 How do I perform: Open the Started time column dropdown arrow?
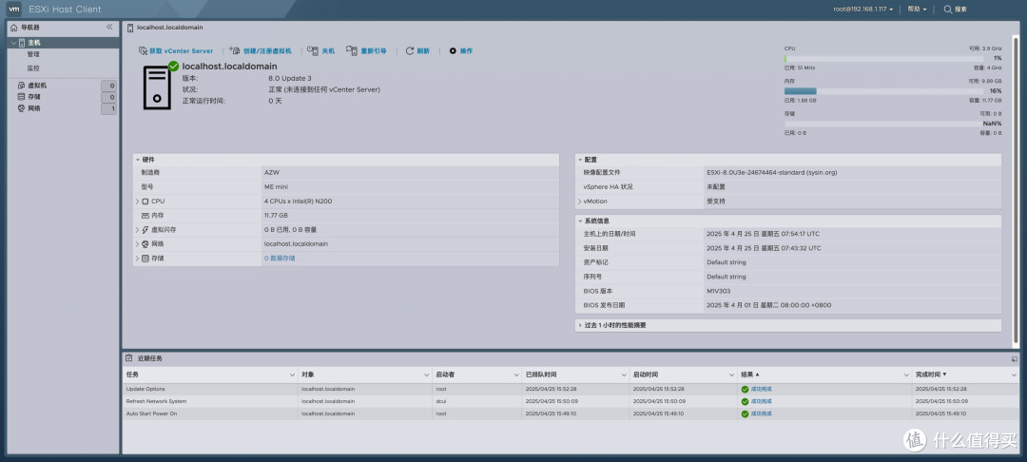click(x=731, y=375)
